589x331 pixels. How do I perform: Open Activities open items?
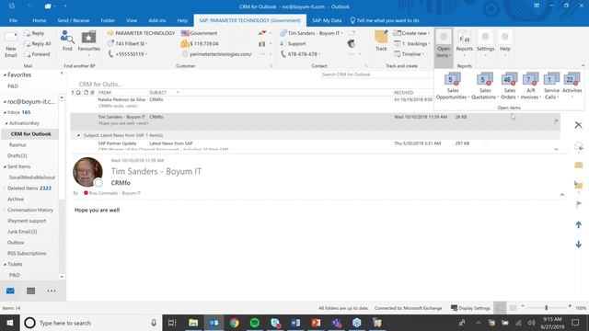tap(572, 86)
